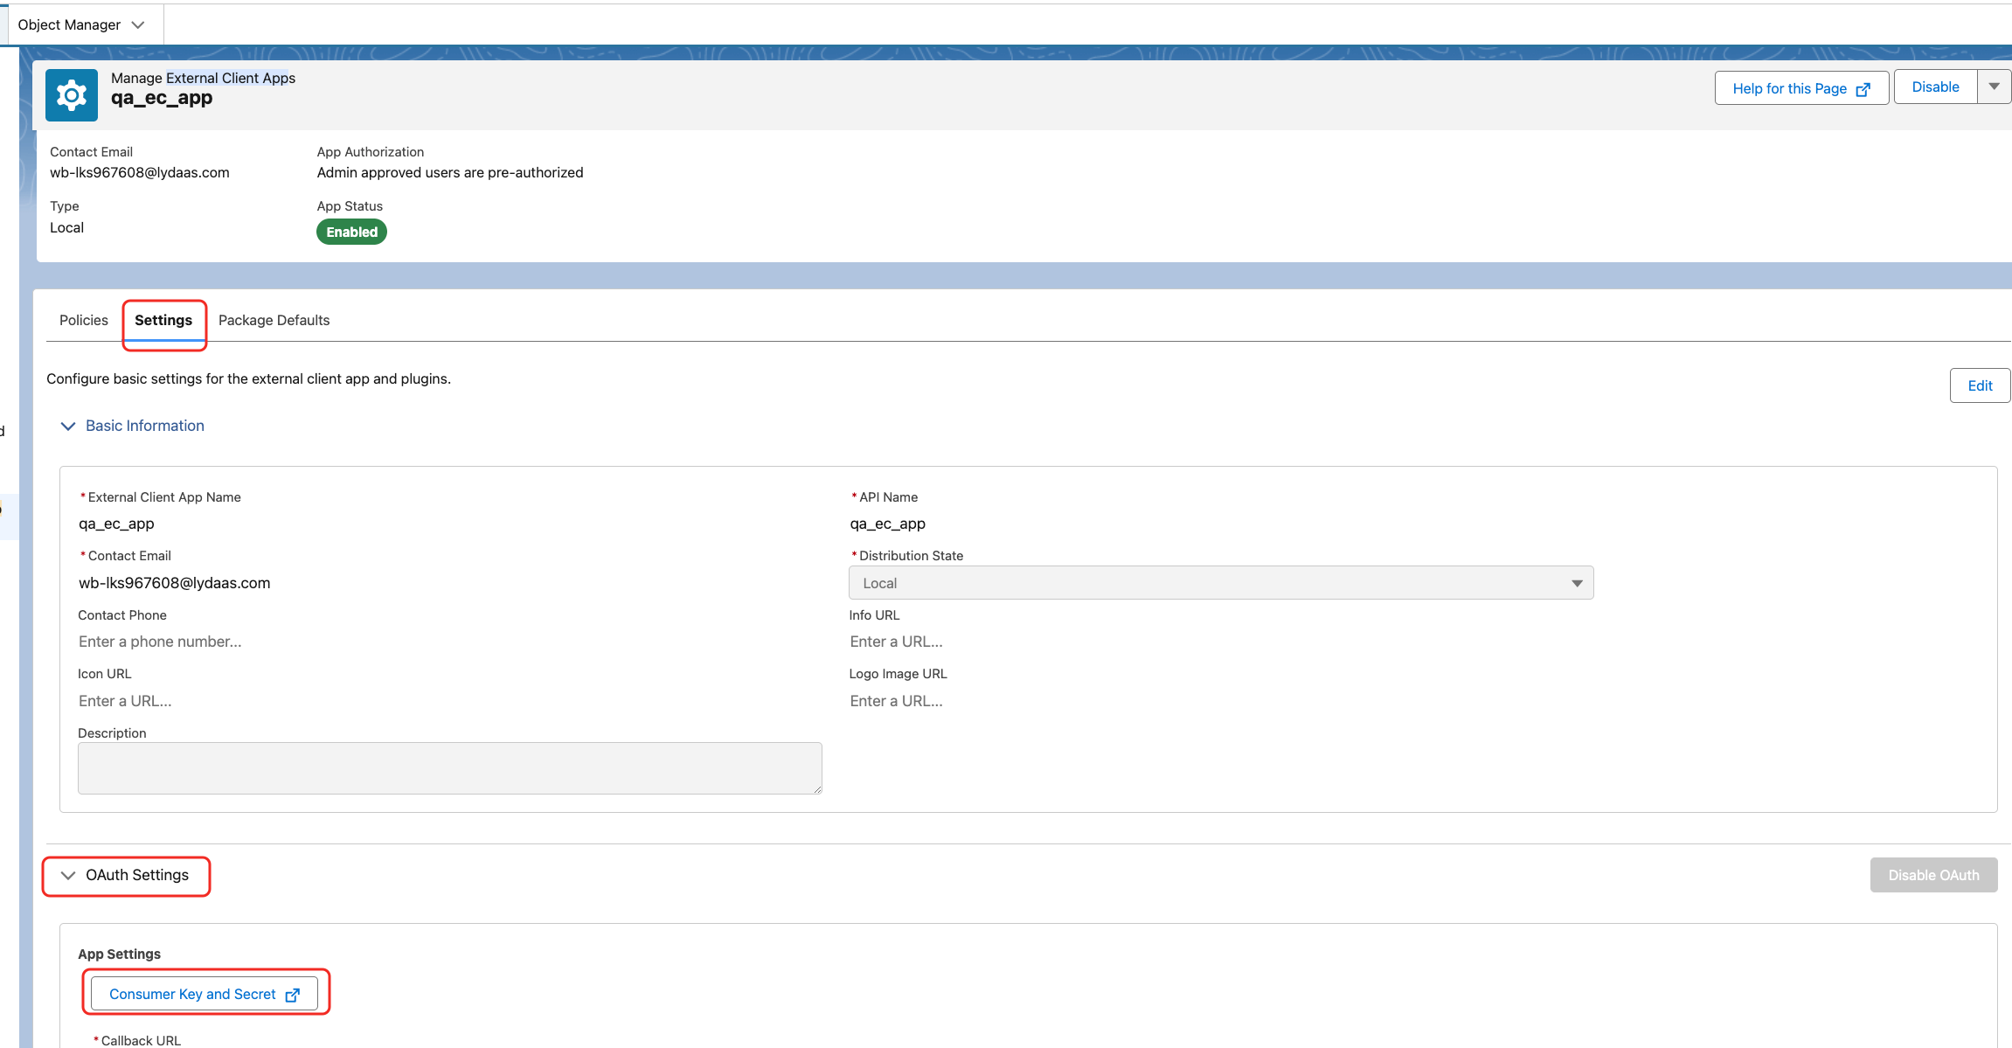Switch to the Policies tab
Viewport: 2012px width, 1048px height.
(84, 320)
